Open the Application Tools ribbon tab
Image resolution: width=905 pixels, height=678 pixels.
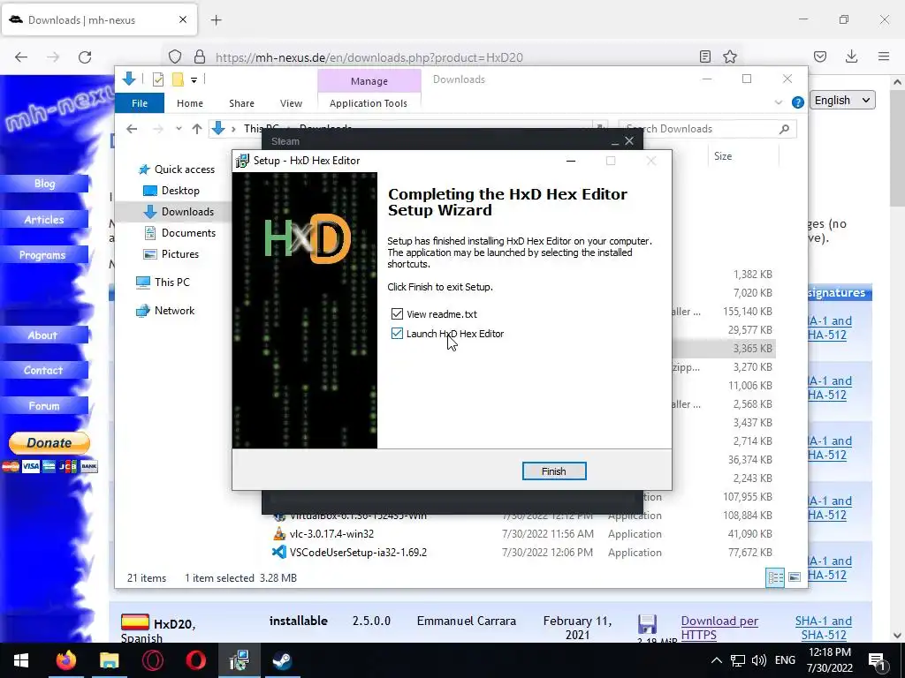[369, 103]
